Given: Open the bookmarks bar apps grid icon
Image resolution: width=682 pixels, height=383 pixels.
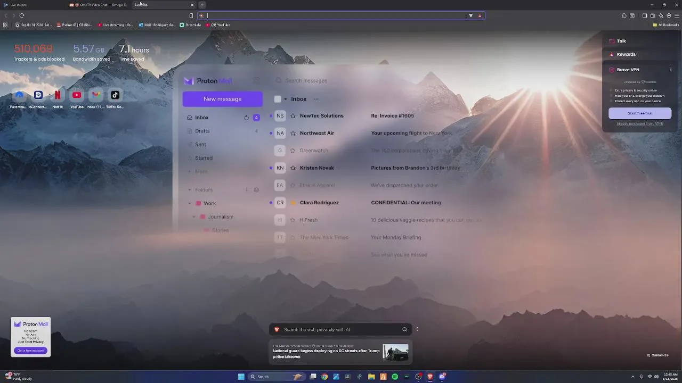Looking at the screenshot, I should pos(5,25).
